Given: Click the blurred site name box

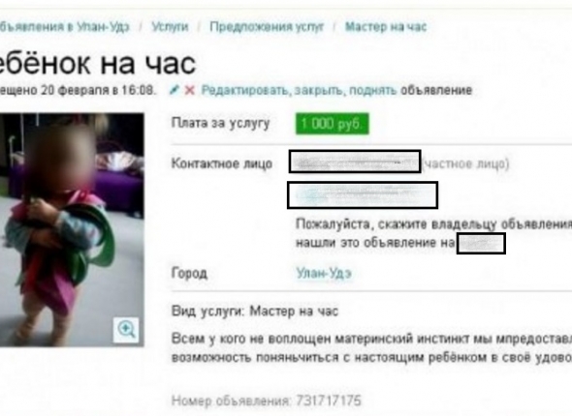Looking at the screenshot, I should pyautogui.click(x=481, y=243).
